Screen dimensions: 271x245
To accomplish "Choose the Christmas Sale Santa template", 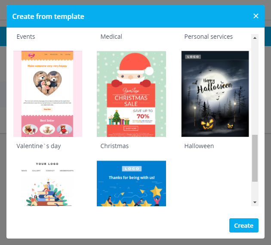I will coord(131,94).
